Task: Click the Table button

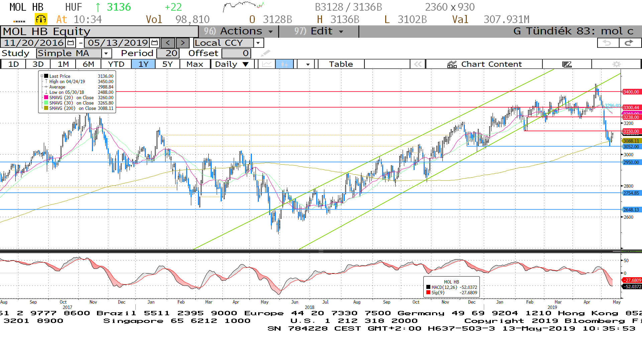Action: 341,64
